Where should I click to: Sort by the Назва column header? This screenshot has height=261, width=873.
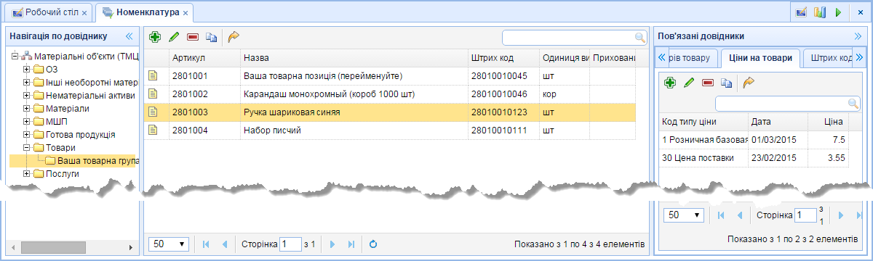pos(354,58)
